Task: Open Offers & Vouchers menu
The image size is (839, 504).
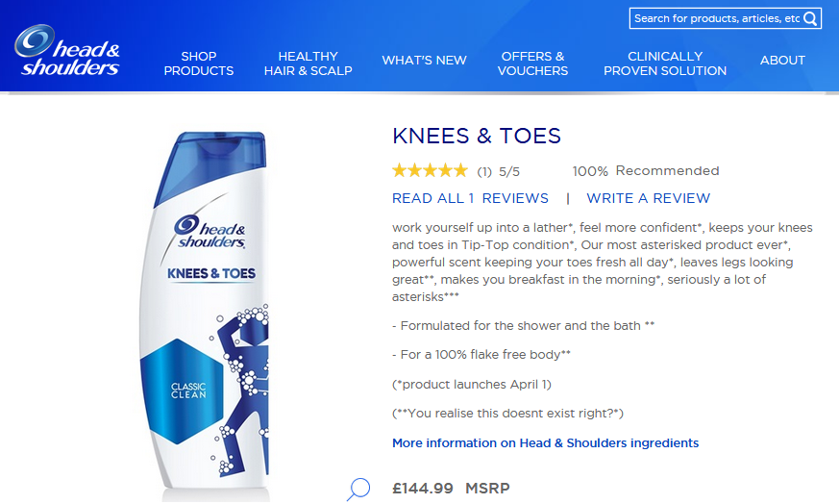Action: (x=532, y=63)
